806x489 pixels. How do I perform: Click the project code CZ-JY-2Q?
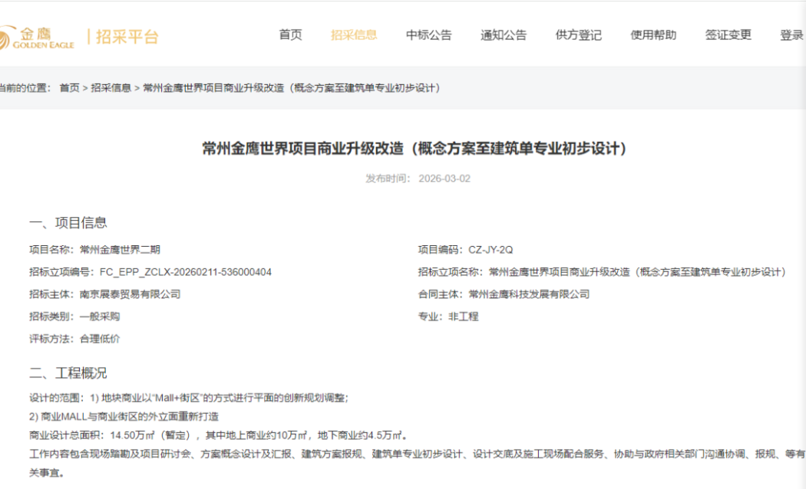coord(491,250)
